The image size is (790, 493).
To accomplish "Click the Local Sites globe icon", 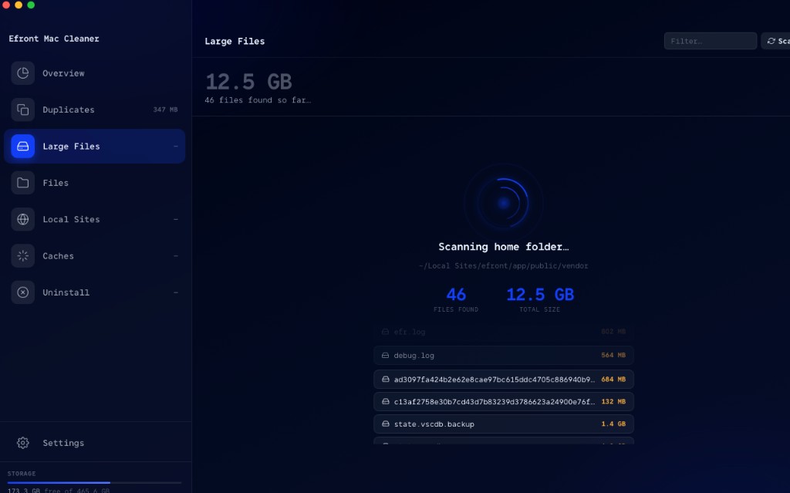I will [22, 219].
